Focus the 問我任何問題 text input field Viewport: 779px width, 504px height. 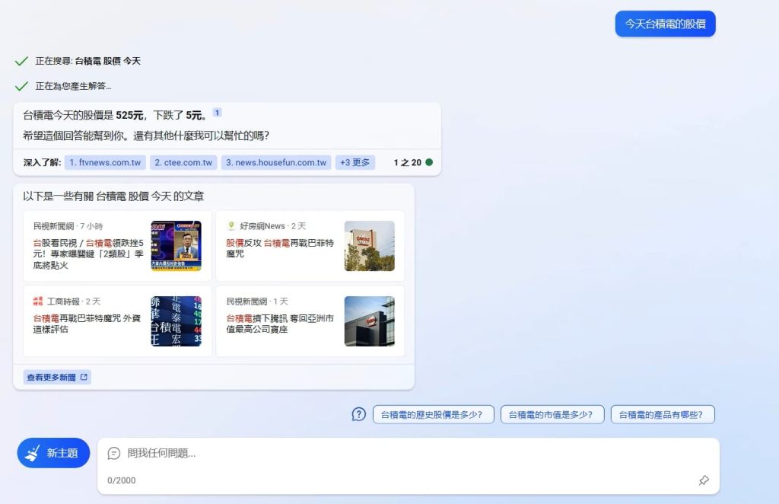pyautogui.click(x=403, y=453)
